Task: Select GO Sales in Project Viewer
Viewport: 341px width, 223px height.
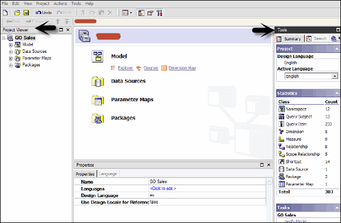Action: click(25, 38)
